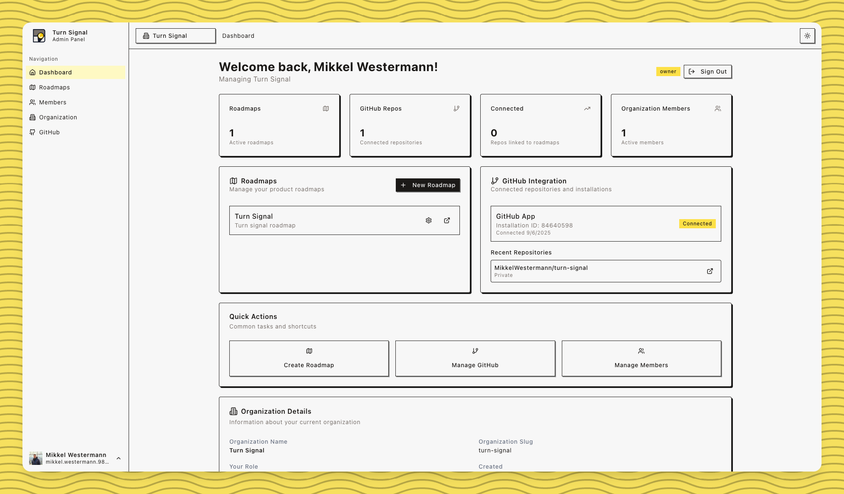Click the Sign Out button
Screen dimensions: 844x494
(707, 72)
